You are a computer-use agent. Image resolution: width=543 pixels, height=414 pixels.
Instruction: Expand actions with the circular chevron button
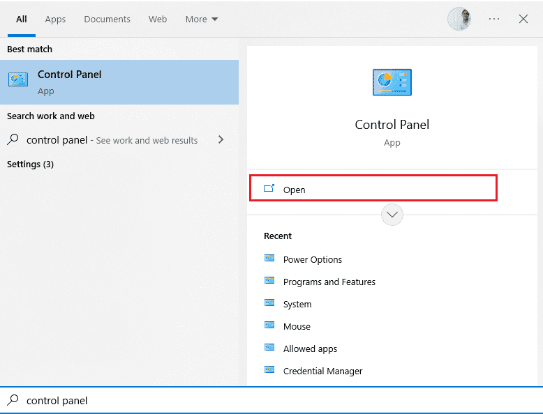pyautogui.click(x=392, y=215)
